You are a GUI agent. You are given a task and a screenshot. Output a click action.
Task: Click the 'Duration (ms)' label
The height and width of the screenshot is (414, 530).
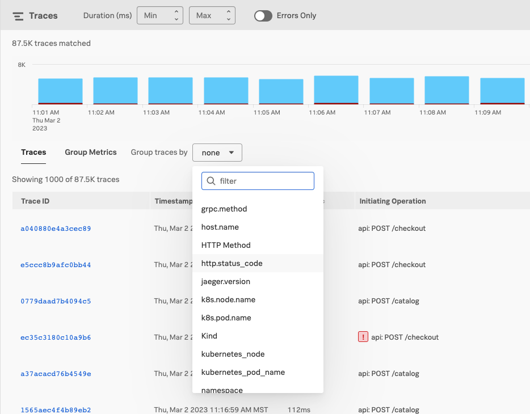click(x=107, y=15)
